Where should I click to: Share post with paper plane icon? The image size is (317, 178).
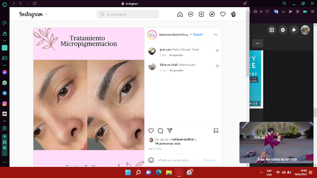(x=170, y=131)
